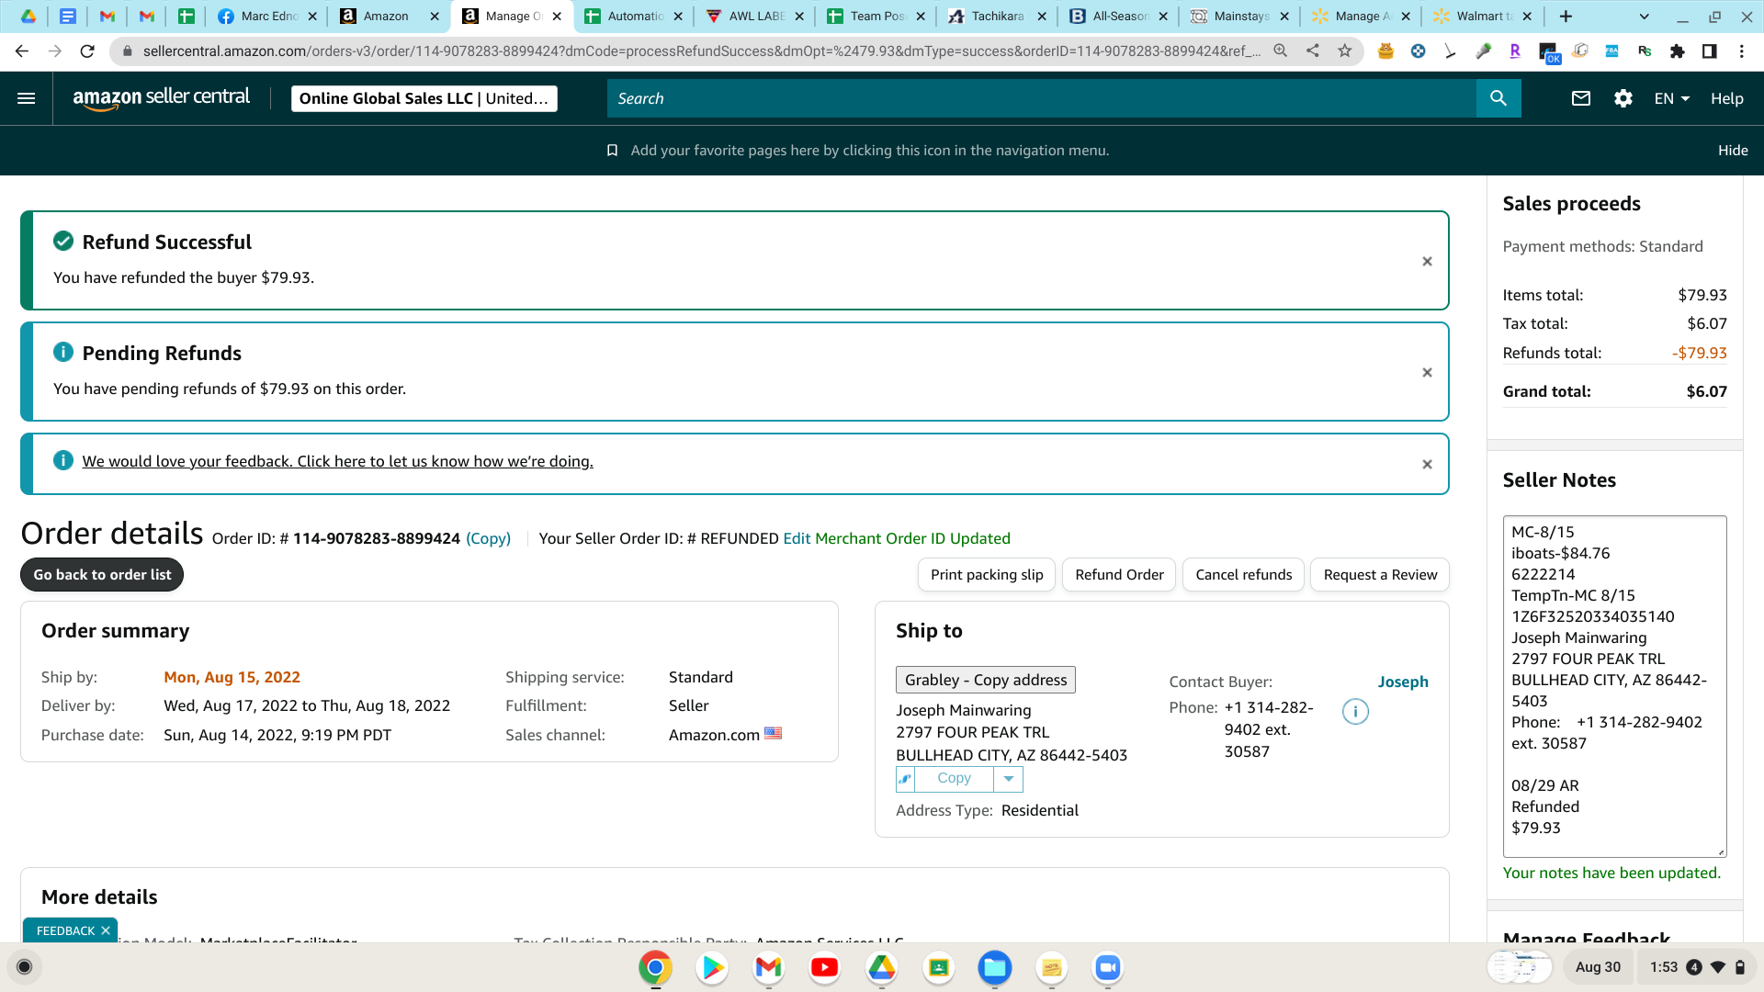Click the share page icon
Screen dimensions: 1764x992
[x=1313, y=51]
